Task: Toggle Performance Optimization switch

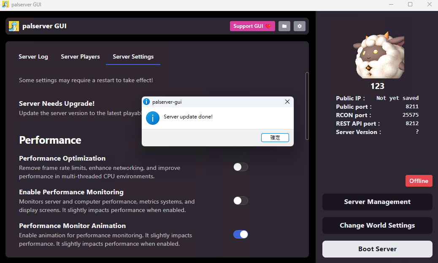Action: (x=241, y=167)
